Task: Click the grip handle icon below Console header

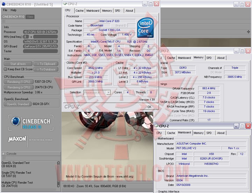Action: coord(4,158)
